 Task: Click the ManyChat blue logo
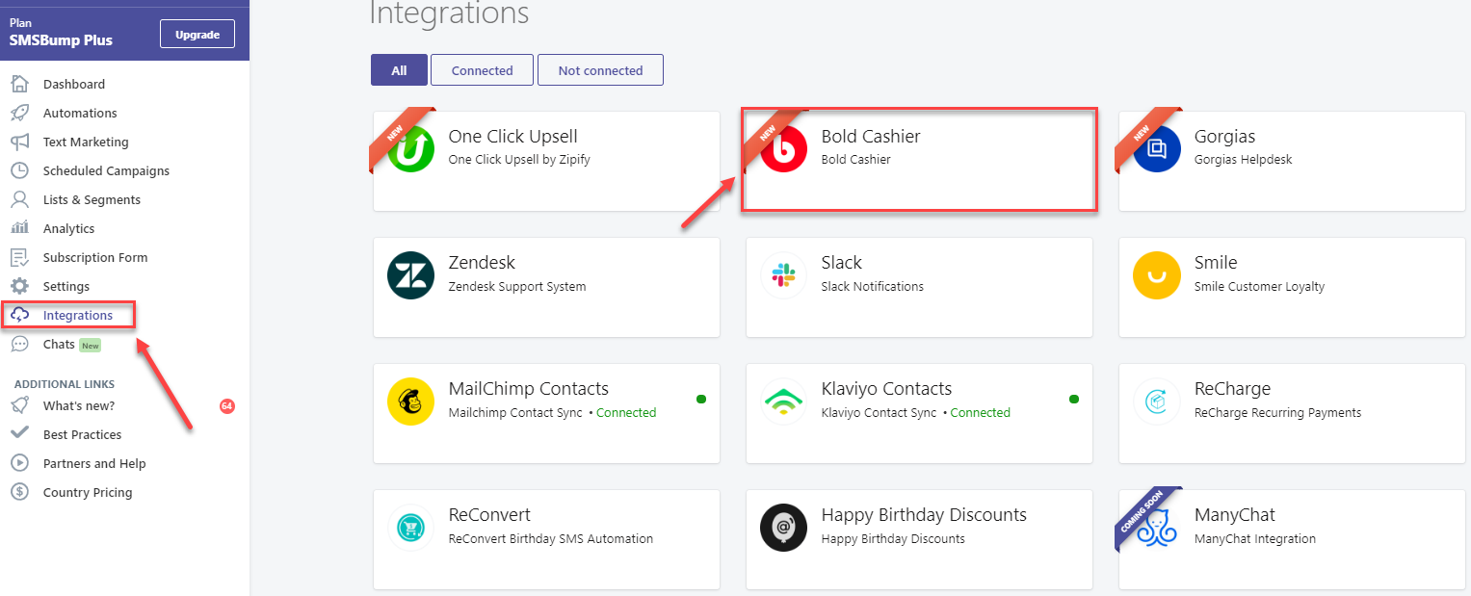click(1157, 528)
